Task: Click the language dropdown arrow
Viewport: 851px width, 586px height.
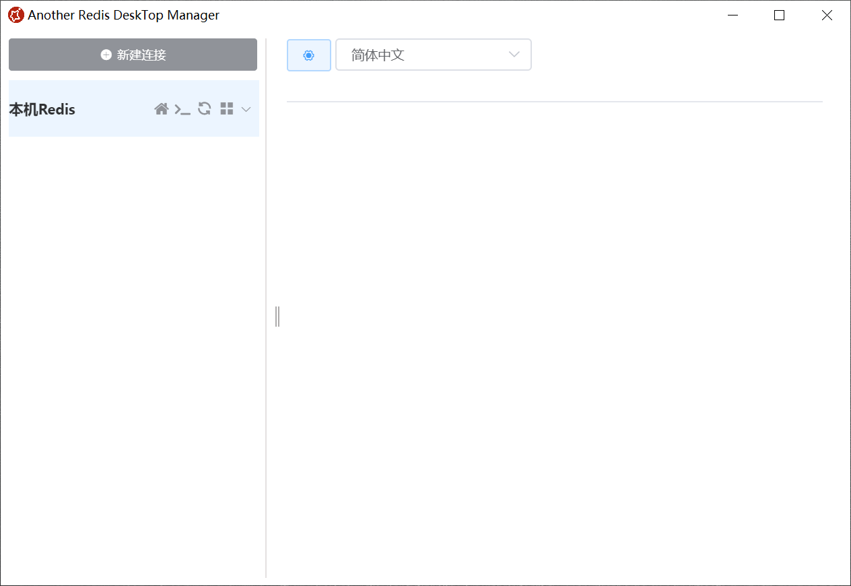Action: tap(514, 55)
